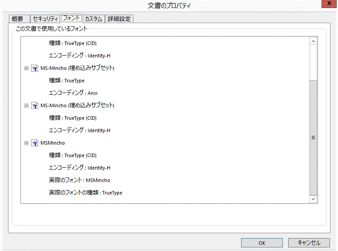338x251 pixels.
Task: Click the scroll down arrow of font list
Action: click(x=313, y=199)
